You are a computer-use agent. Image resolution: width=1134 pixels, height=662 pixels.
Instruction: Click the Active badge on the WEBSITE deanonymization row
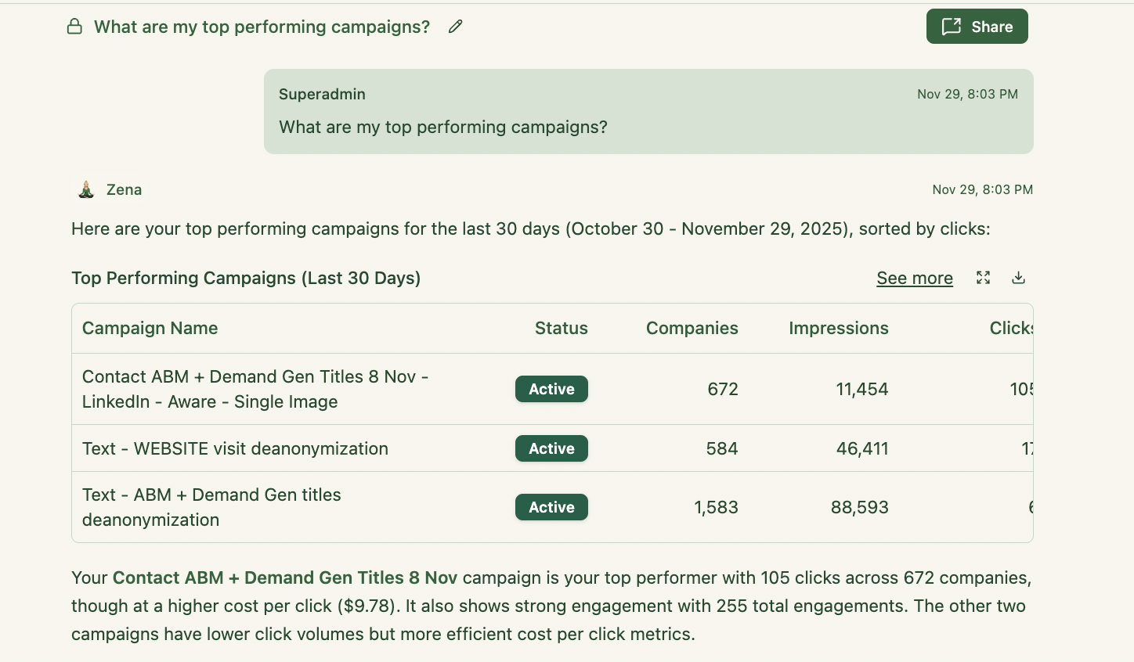(551, 448)
